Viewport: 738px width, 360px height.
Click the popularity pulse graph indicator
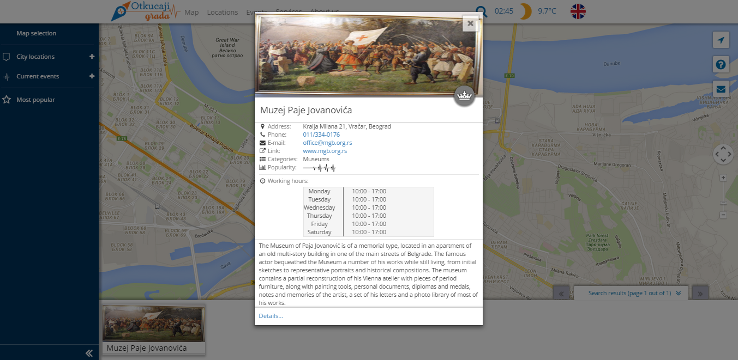pos(320,168)
